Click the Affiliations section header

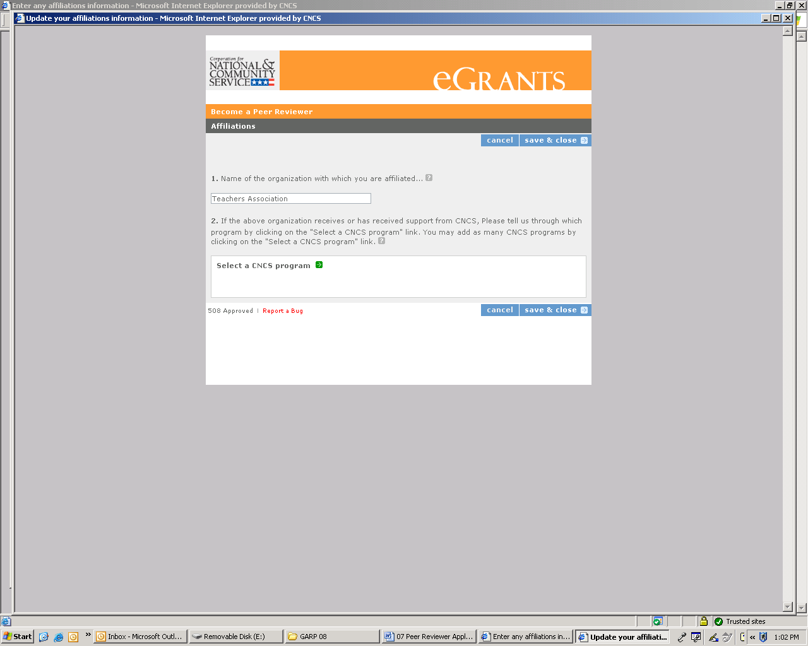click(x=234, y=126)
